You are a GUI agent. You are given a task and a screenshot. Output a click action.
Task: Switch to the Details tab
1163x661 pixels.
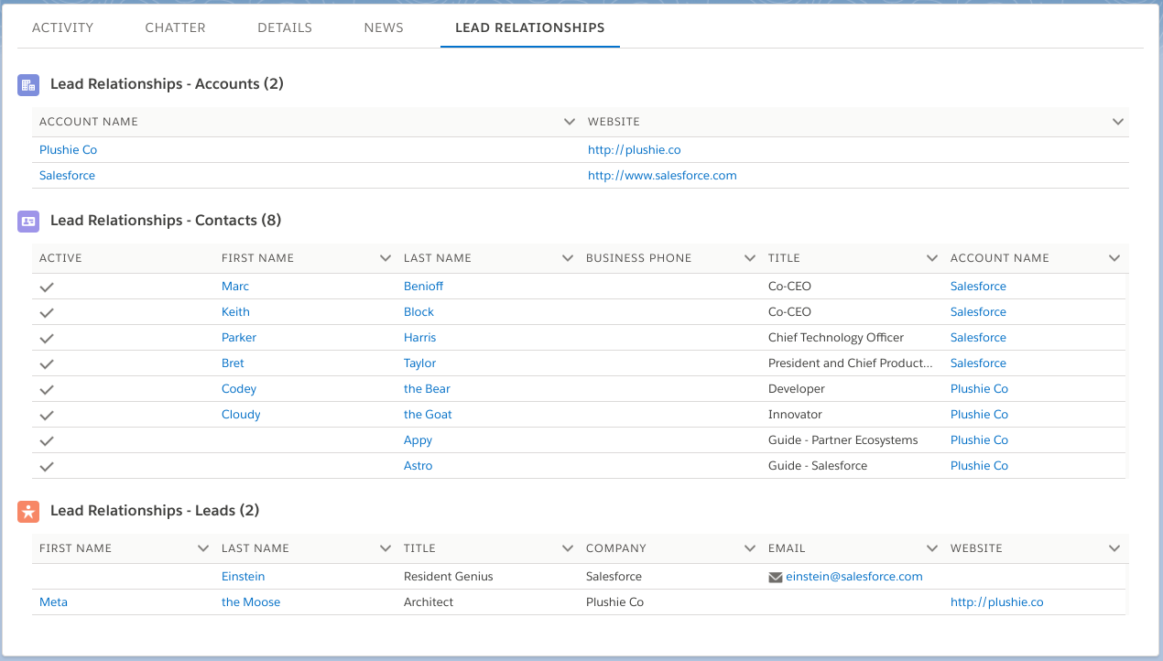[x=285, y=27]
